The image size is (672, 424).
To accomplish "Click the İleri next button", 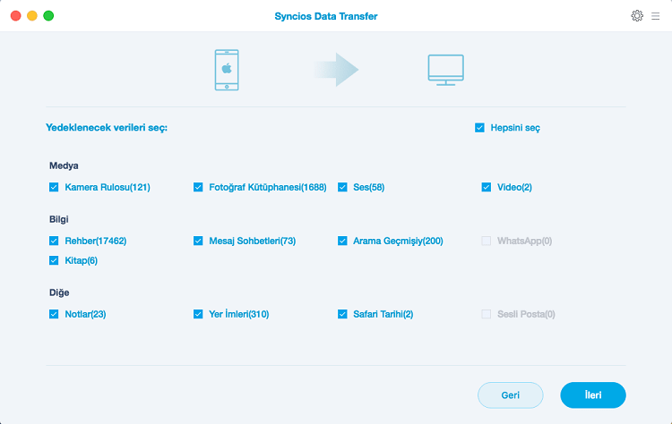I will pos(593,394).
